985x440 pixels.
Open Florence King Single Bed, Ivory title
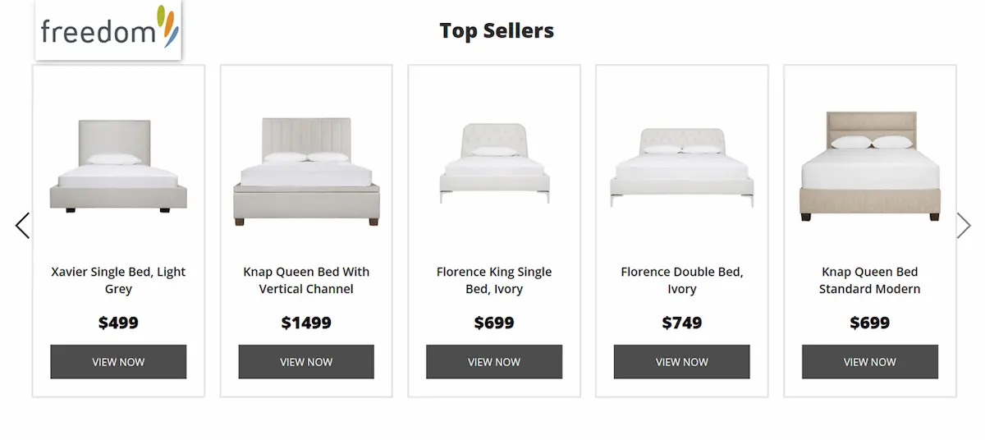tap(494, 280)
